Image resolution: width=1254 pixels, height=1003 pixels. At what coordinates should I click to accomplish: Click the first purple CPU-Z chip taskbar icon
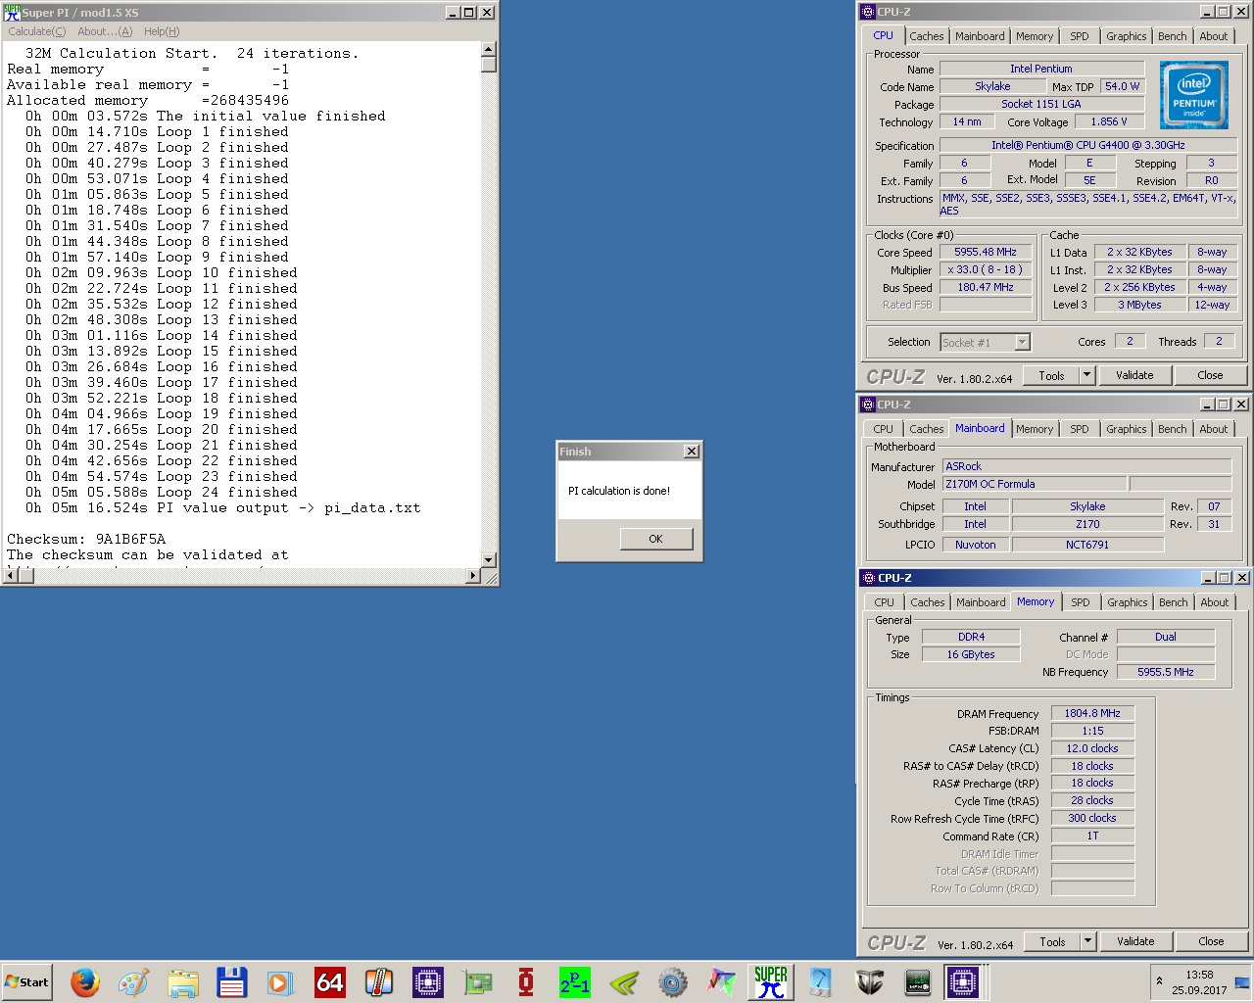(x=428, y=981)
